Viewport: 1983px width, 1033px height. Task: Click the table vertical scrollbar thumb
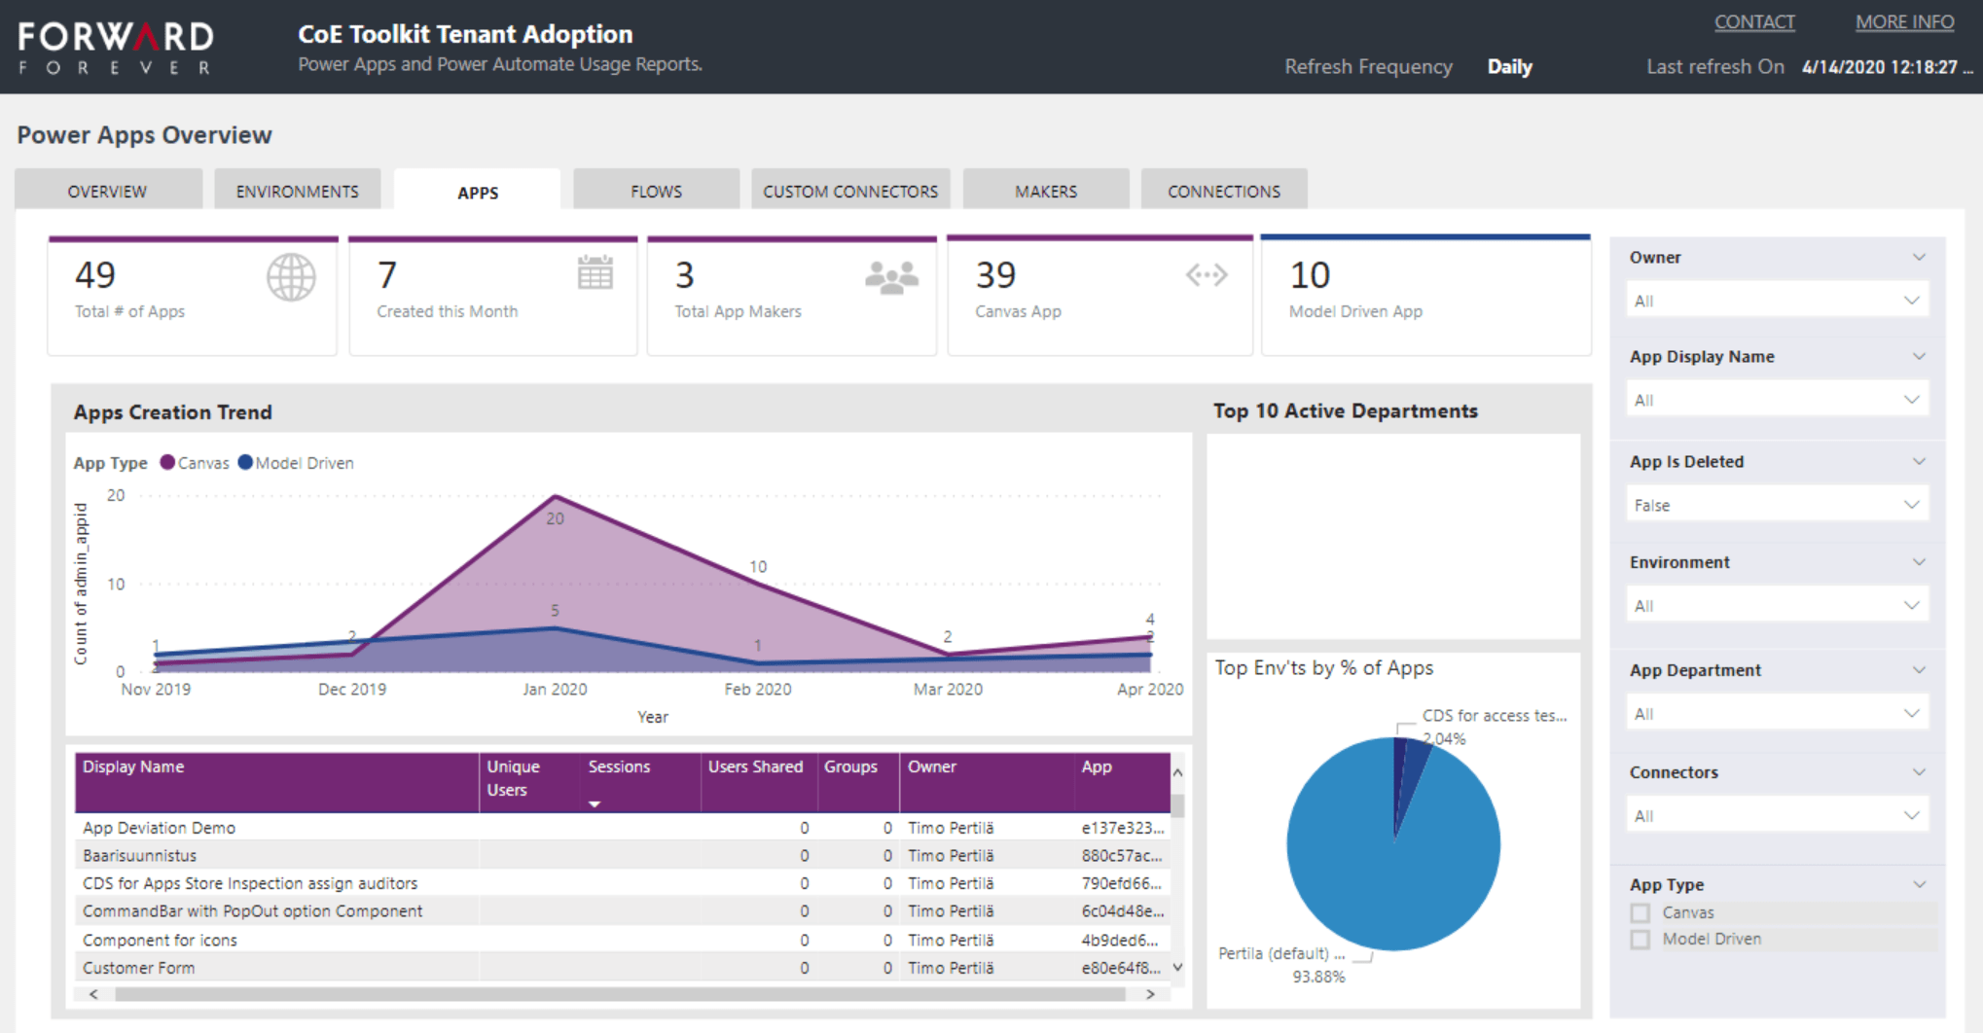coord(1177,805)
